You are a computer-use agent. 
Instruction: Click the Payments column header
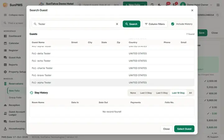tap(136, 102)
